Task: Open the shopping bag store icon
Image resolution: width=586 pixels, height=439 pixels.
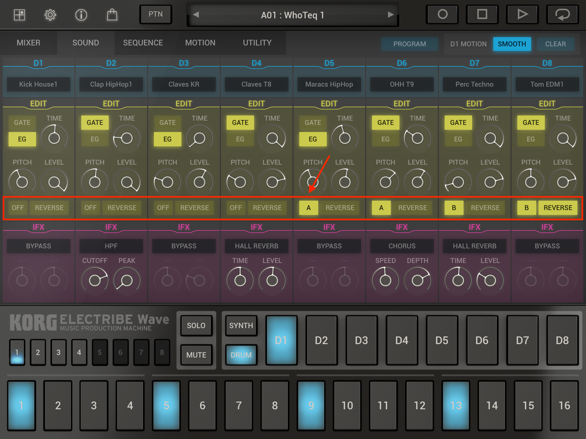Action: pyautogui.click(x=112, y=15)
